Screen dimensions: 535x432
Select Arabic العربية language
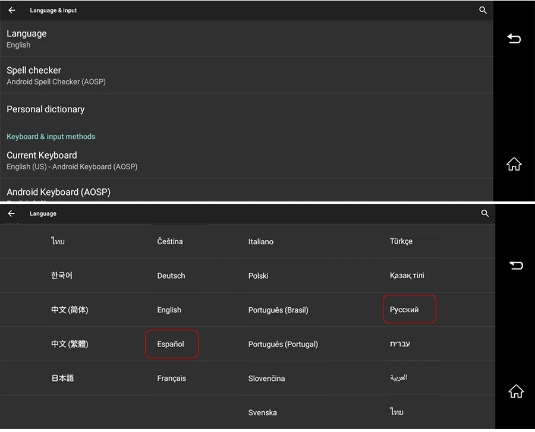tap(399, 377)
